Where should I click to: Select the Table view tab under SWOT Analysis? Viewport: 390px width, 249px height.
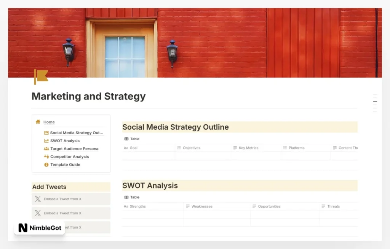point(132,197)
